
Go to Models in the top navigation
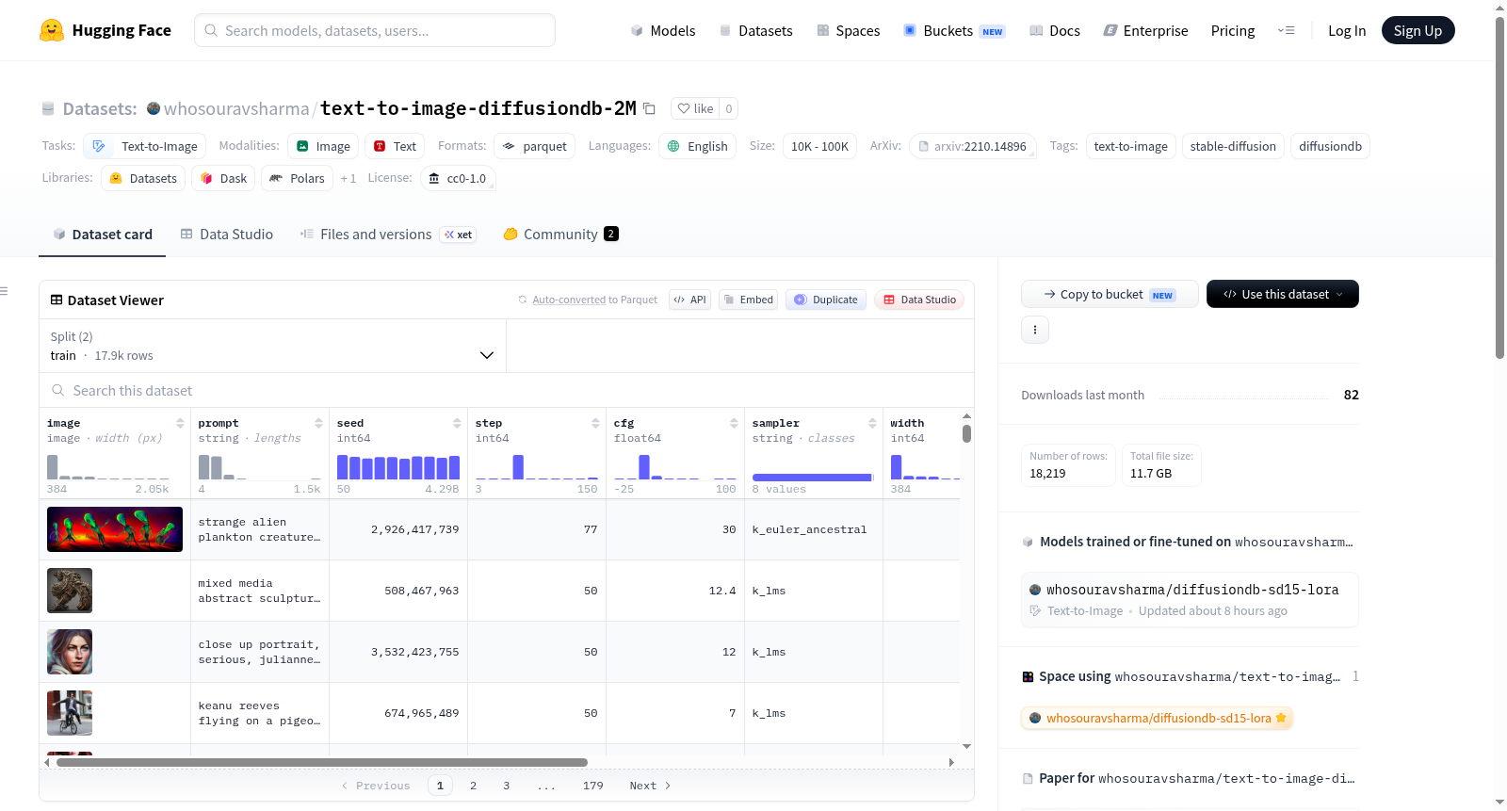coord(663,31)
